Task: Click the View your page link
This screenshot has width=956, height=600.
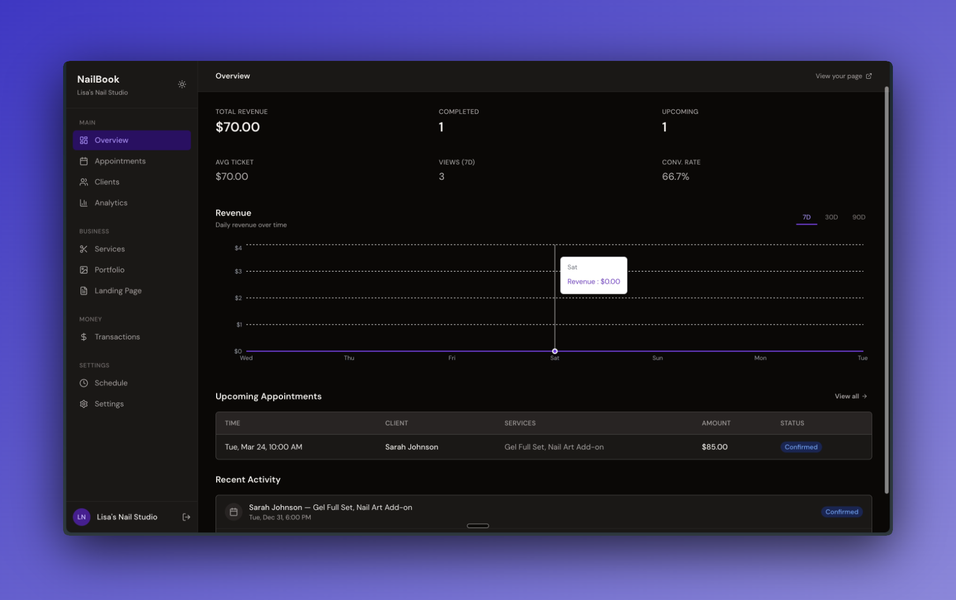Action: [843, 76]
